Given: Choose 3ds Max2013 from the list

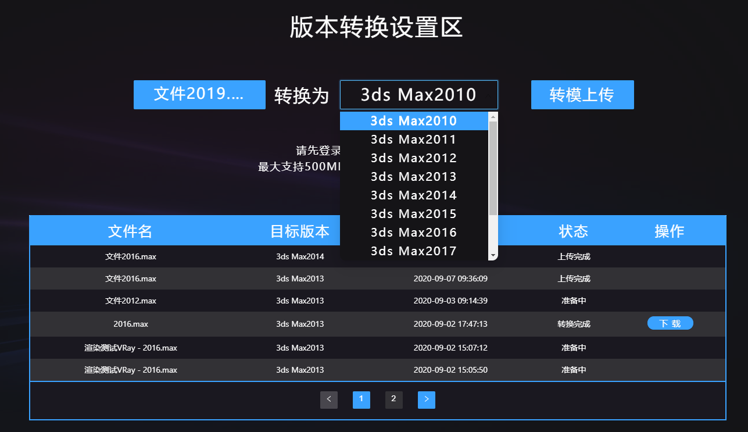Looking at the screenshot, I should 414,177.
